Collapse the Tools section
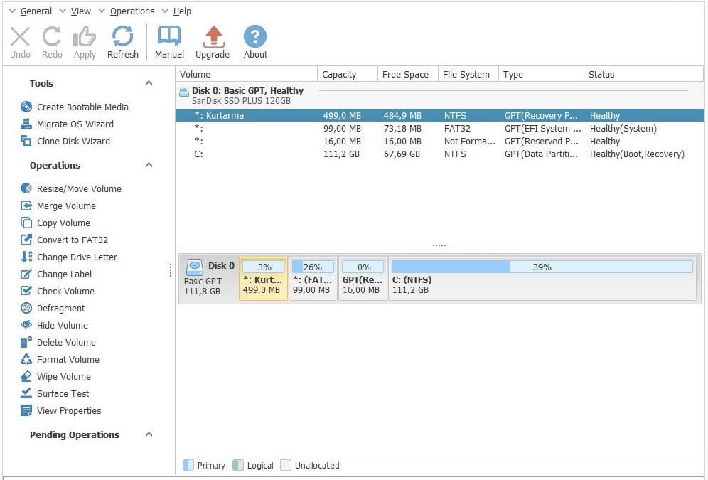 point(149,83)
